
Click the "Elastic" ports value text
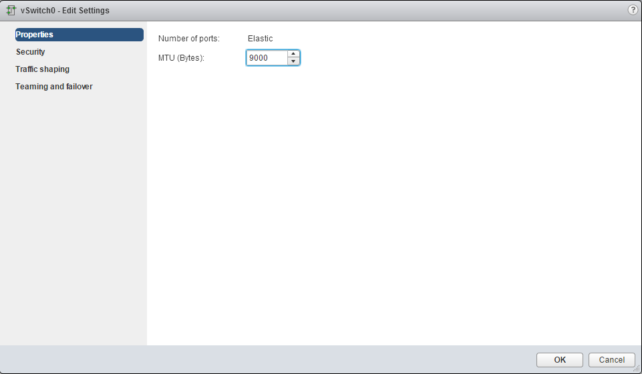pos(260,39)
